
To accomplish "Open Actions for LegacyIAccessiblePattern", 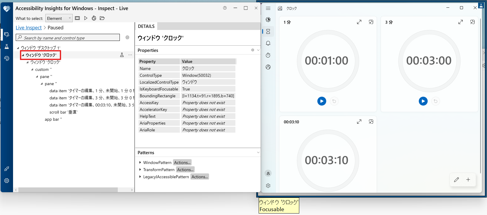I will 200,177.
